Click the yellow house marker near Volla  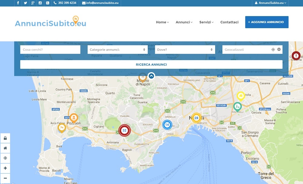[x=241, y=96]
